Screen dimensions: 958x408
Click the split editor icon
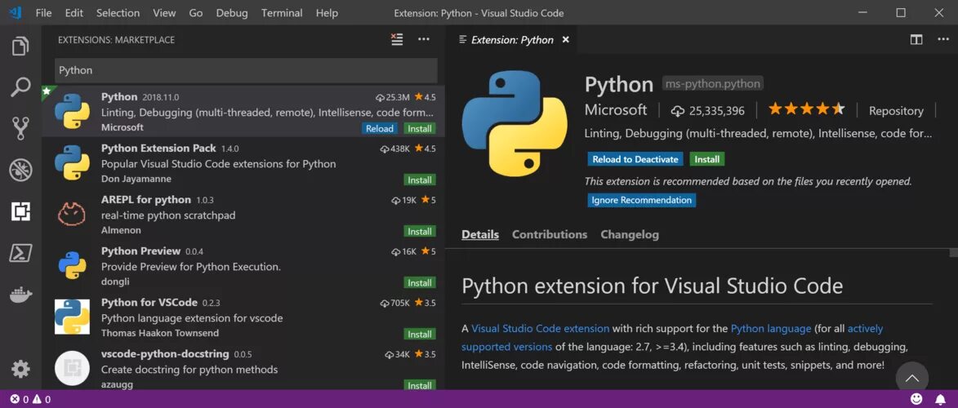[916, 40]
